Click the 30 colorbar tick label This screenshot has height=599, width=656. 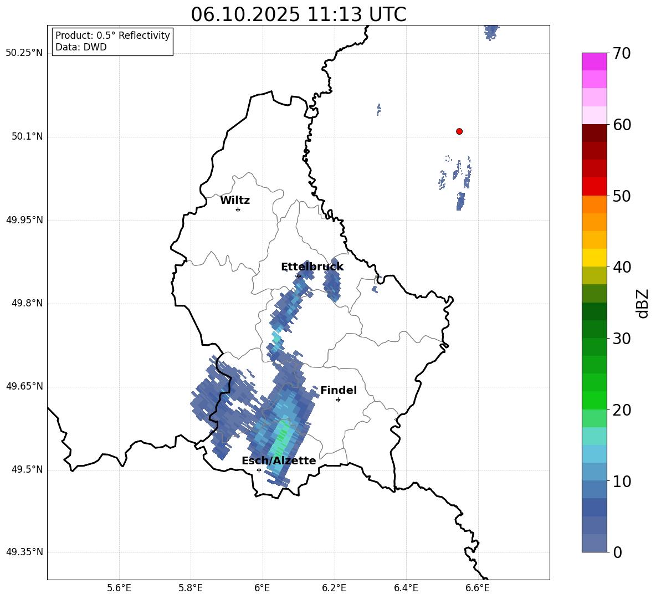622,338
